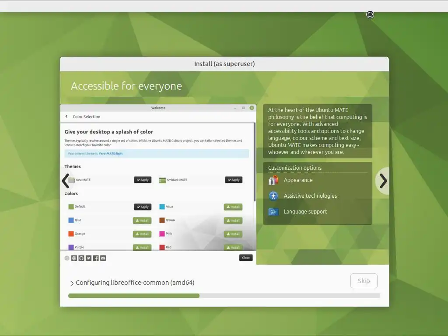This screenshot has width=448, height=336.
Task: Apply the Ambiant-MATE theme
Action: (x=234, y=180)
